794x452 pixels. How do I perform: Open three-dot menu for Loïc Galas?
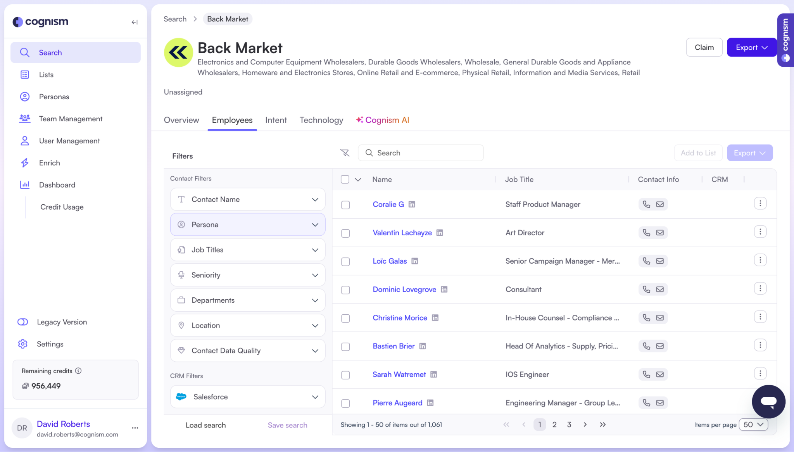click(760, 260)
